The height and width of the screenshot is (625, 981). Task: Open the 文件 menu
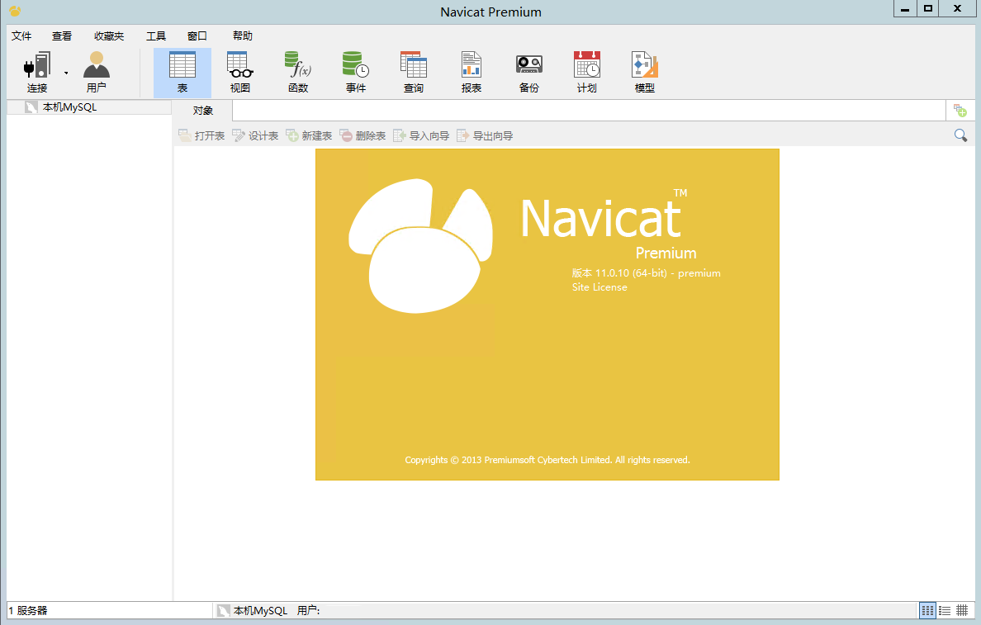(x=21, y=36)
